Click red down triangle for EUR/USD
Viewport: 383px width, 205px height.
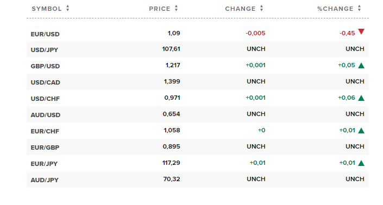[x=361, y=31]
